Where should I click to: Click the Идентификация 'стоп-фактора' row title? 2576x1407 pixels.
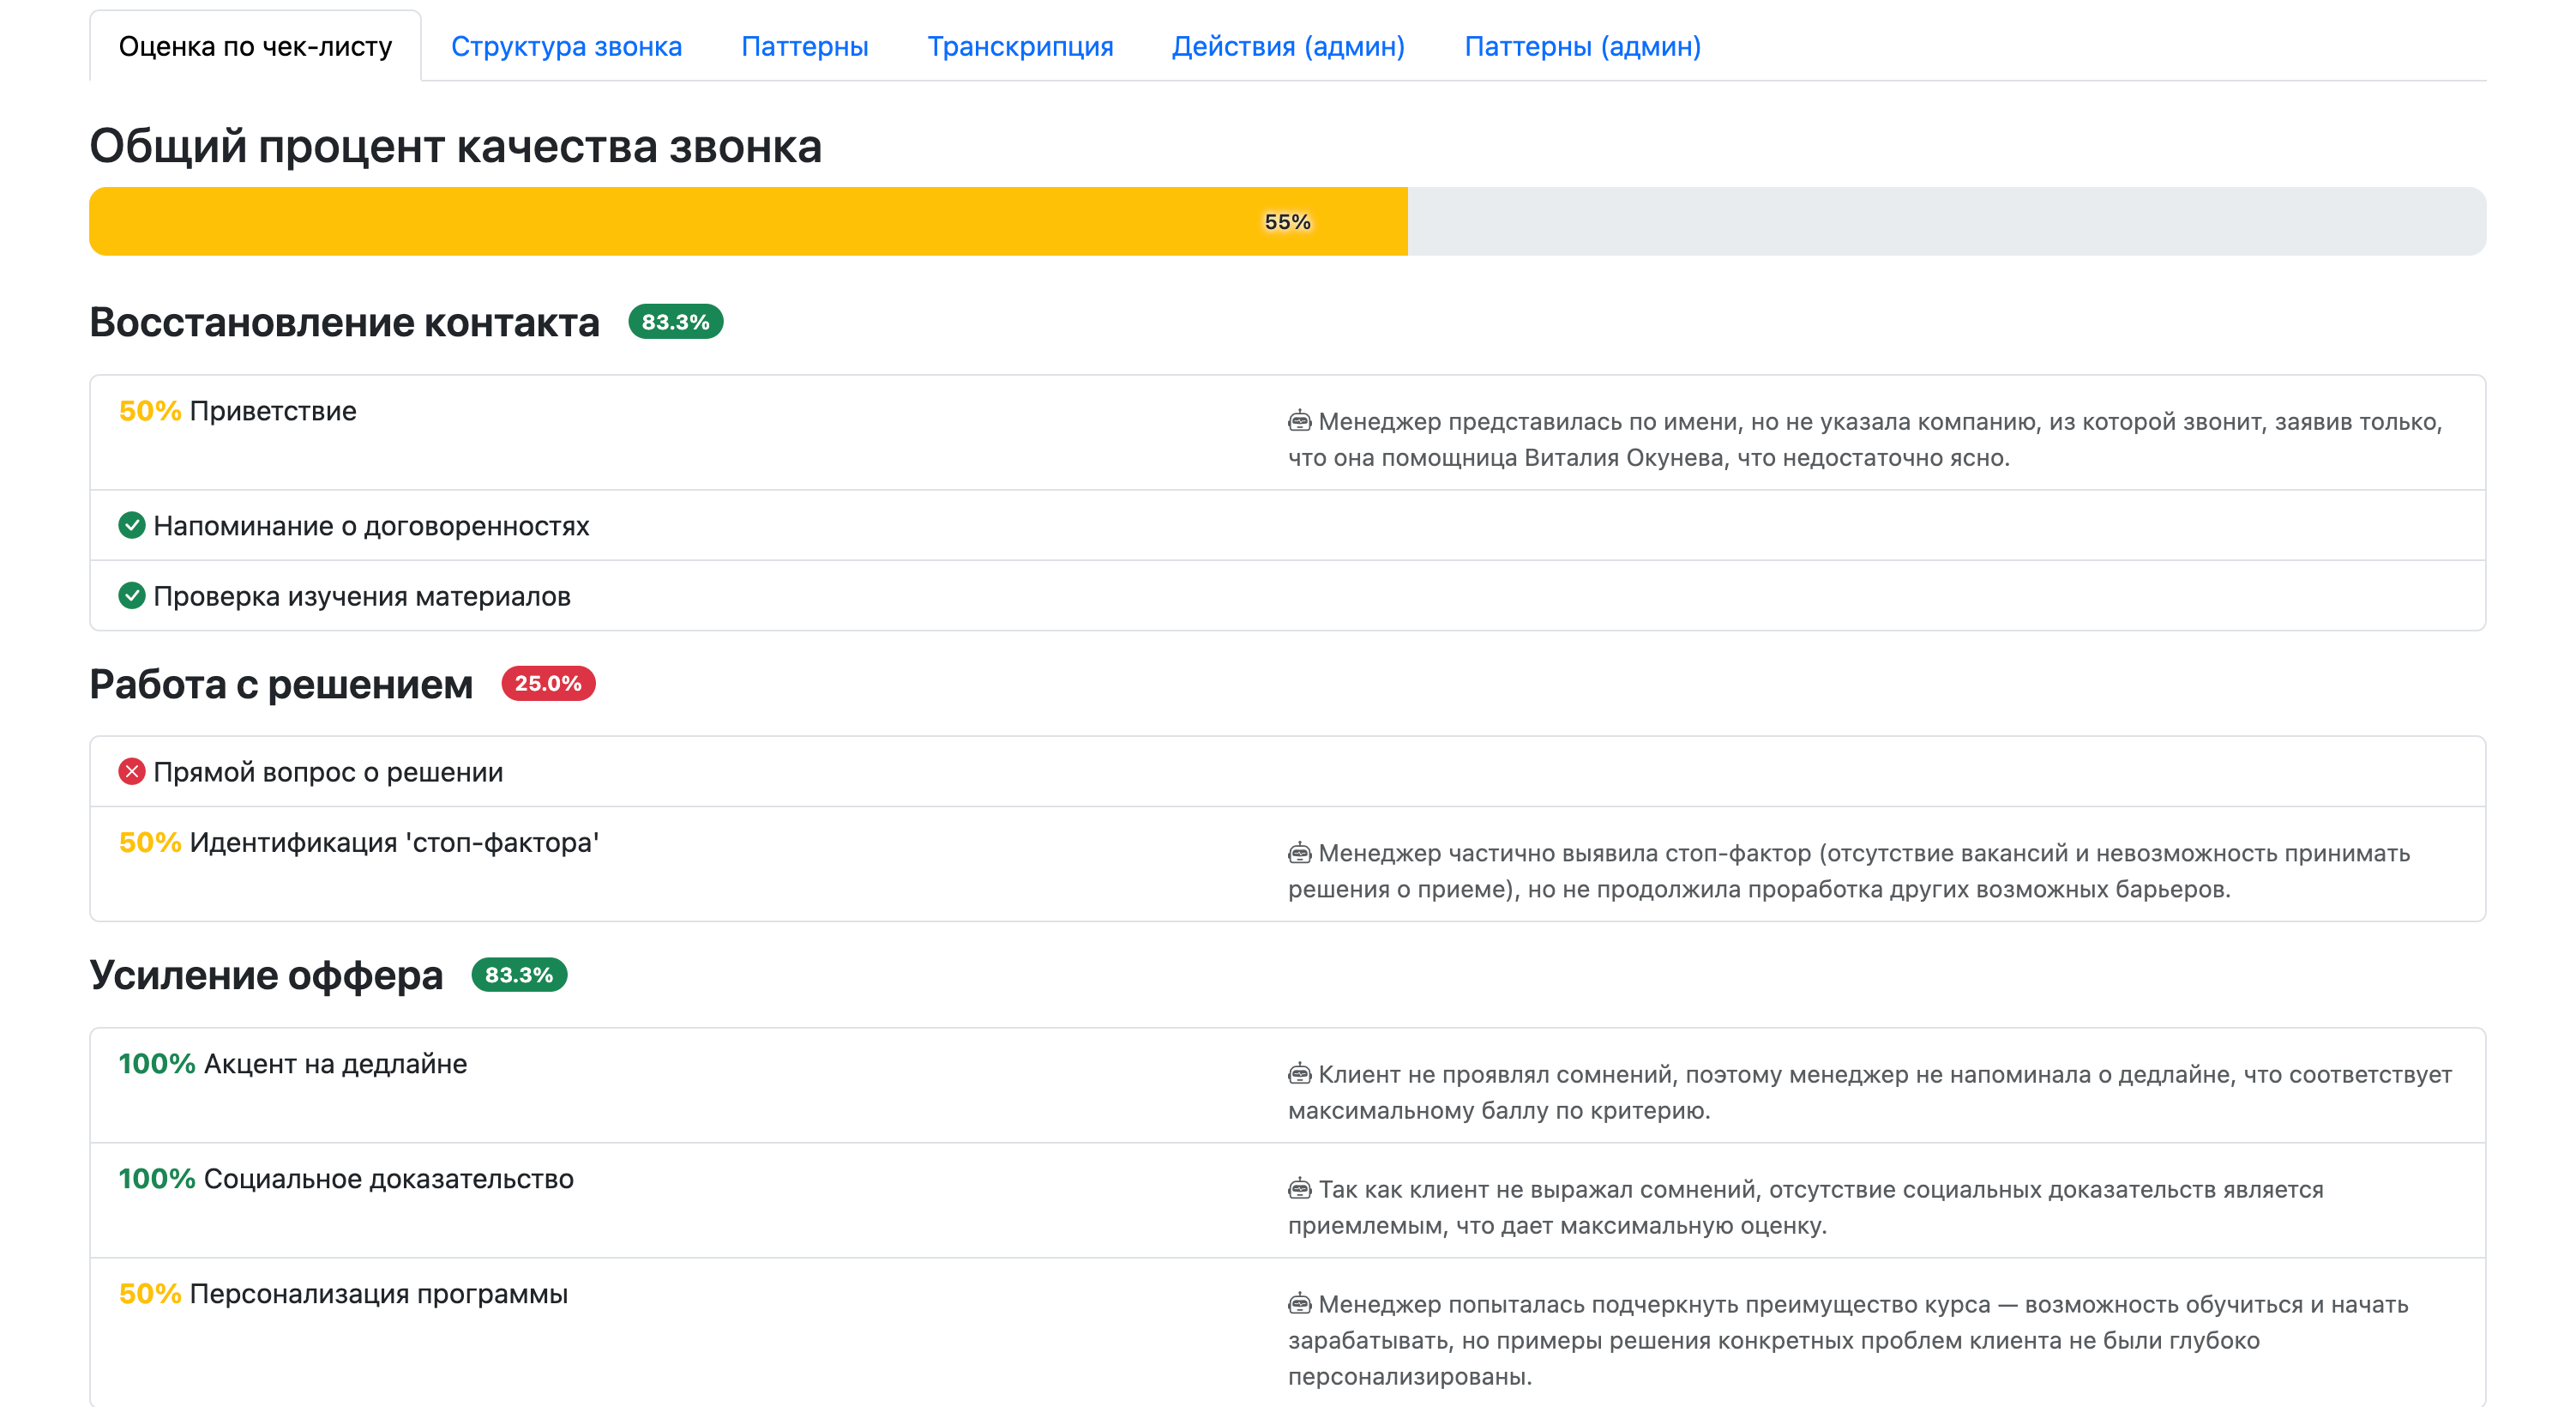point(394,842)
